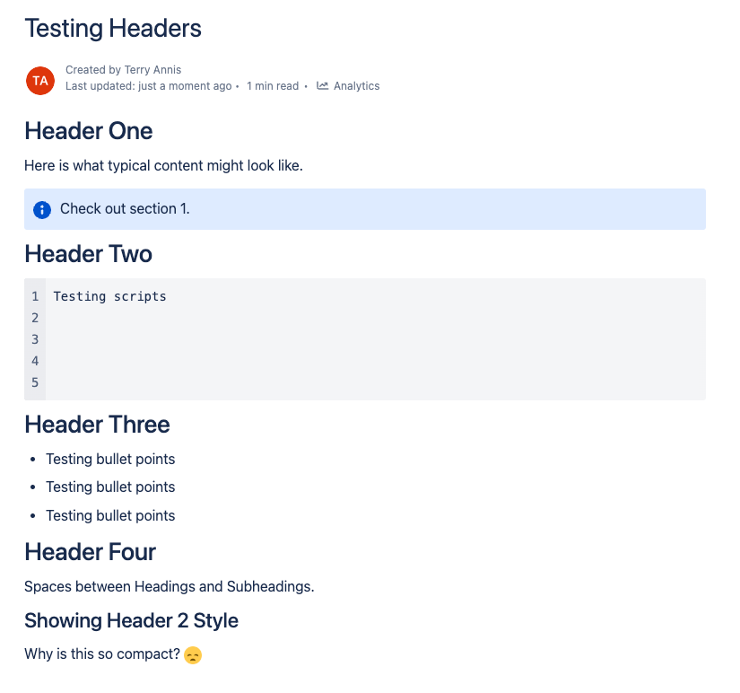Viewport: 740px width, 693px height.
Task: Select the Header Three heading
Action: [x=97, y=425]
